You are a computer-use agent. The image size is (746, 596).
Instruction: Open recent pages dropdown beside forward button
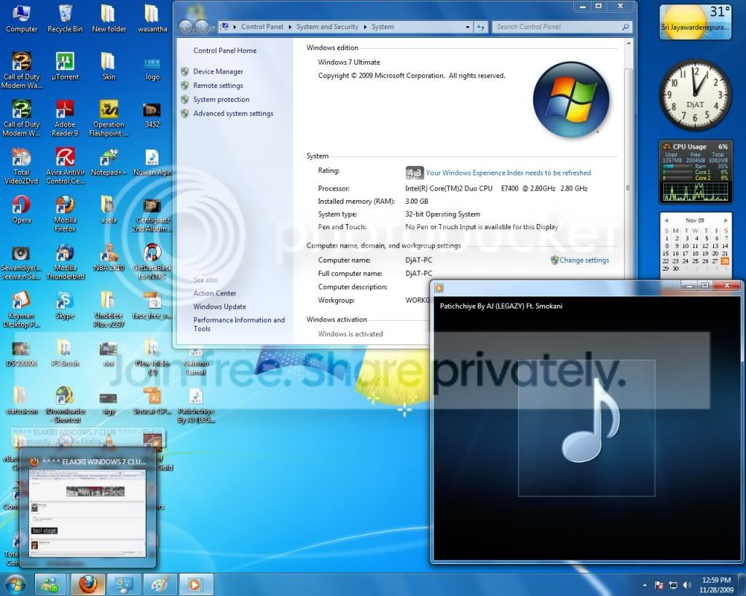(213, 27)
